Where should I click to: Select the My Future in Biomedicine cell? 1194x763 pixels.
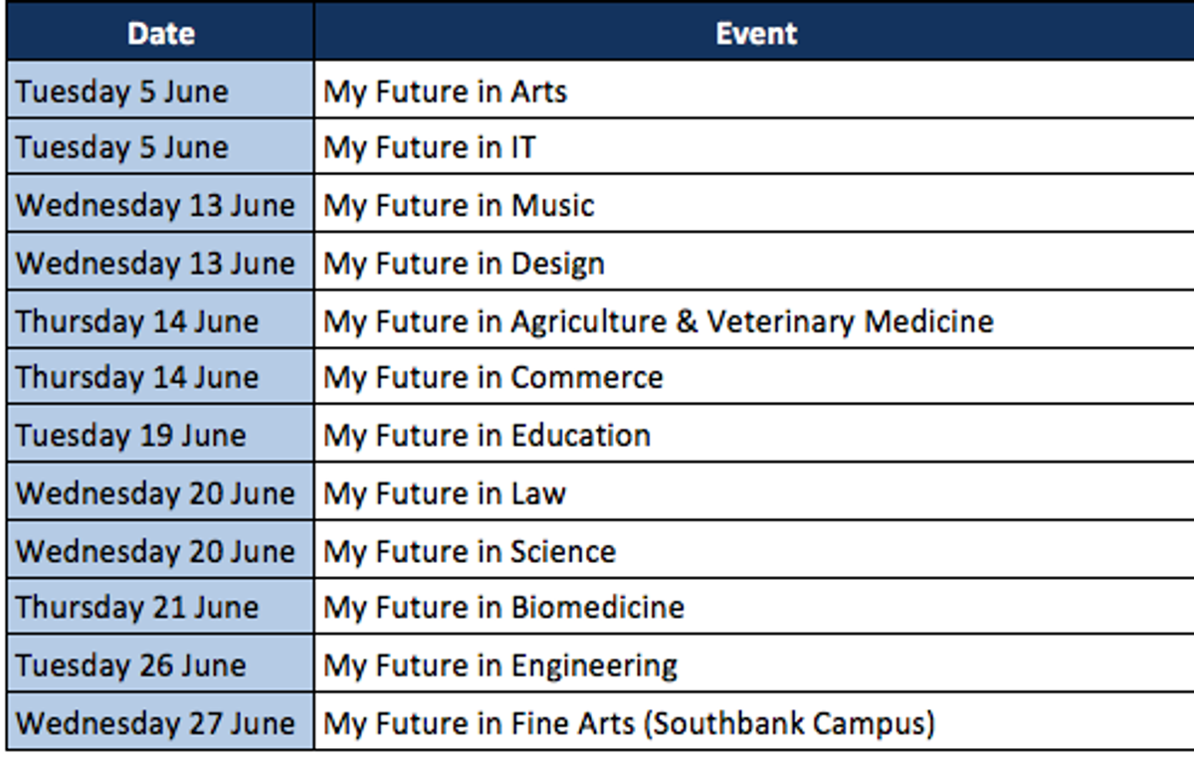[754, 607]
